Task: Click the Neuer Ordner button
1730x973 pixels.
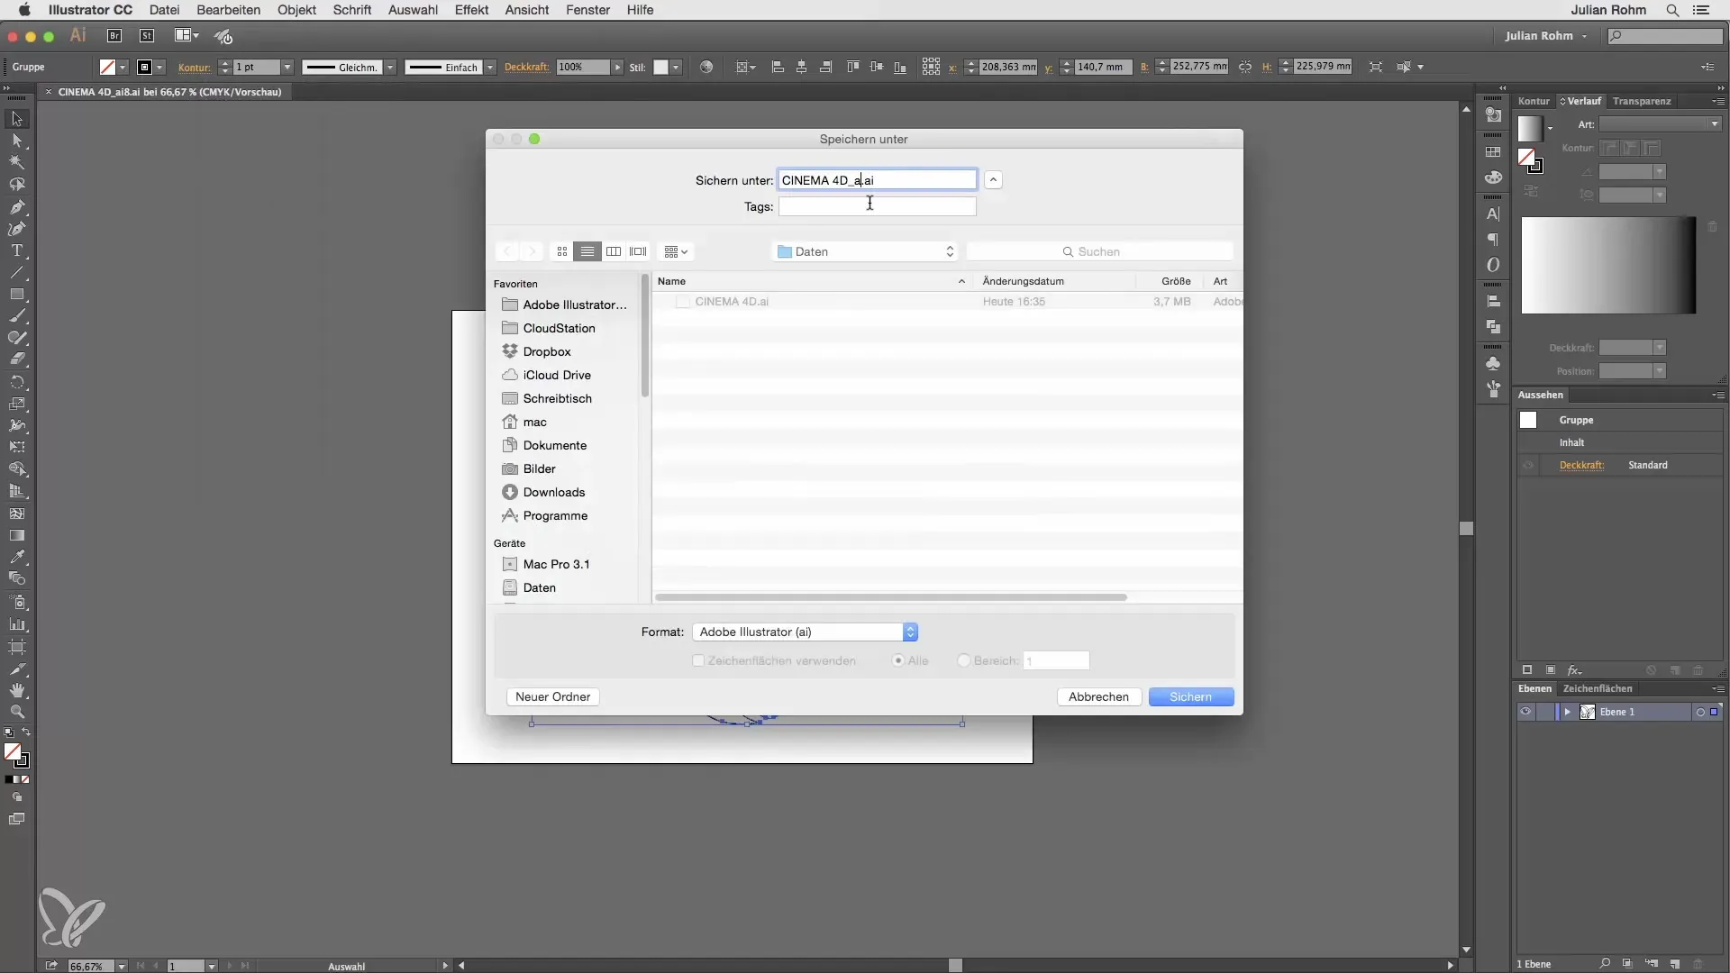Action: (552, 696)
